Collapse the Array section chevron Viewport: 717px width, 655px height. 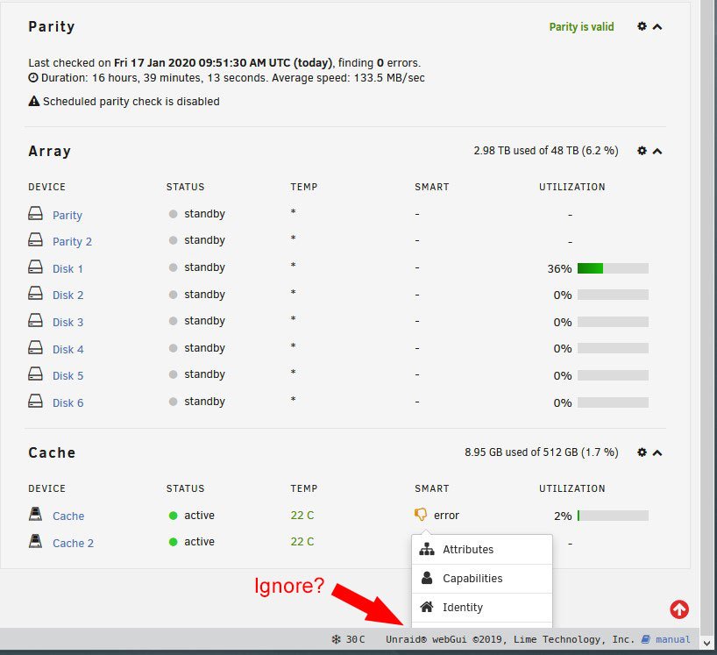pos(657,151)
